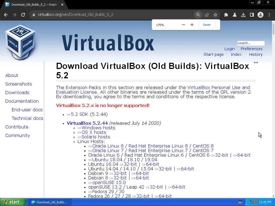Screen dimensions: 275x206
Task: Open the Index link
Action: pos(236,54)
